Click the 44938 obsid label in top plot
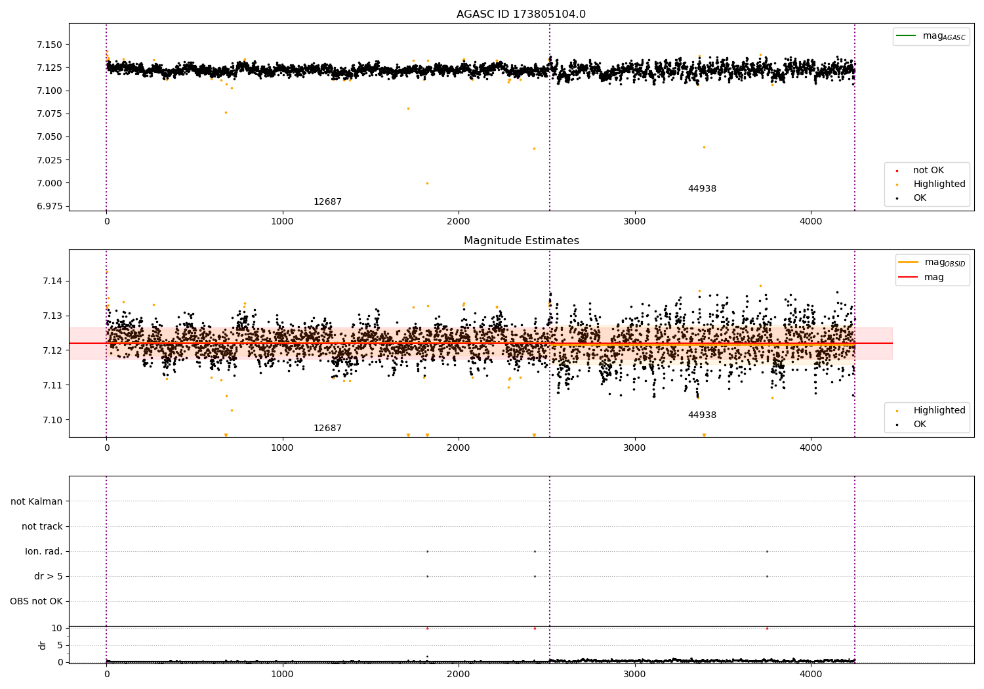984x689 pixels. pos(702,189)
